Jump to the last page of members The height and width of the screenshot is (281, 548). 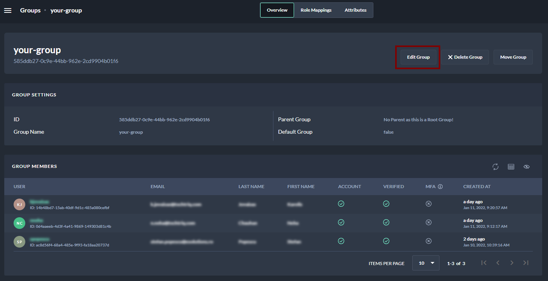tap(526, 263)
